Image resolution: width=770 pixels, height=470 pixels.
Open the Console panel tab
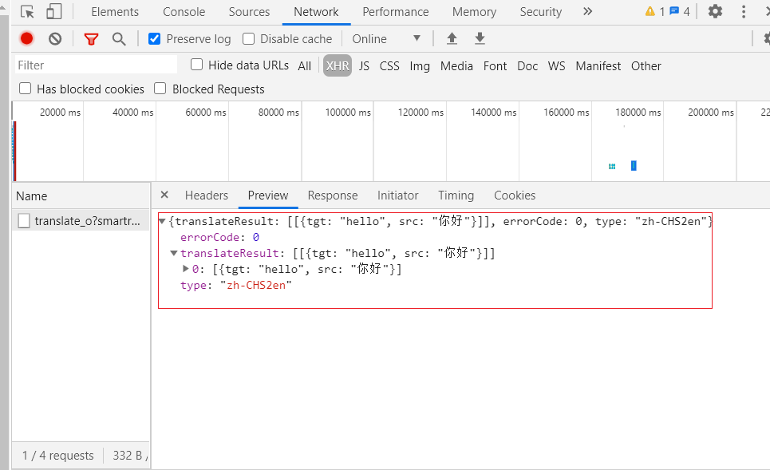(x=184, y=12)
